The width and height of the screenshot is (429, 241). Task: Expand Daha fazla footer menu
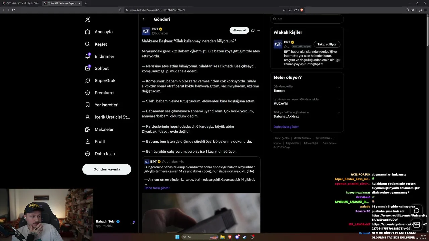click(x=329, y=143)
